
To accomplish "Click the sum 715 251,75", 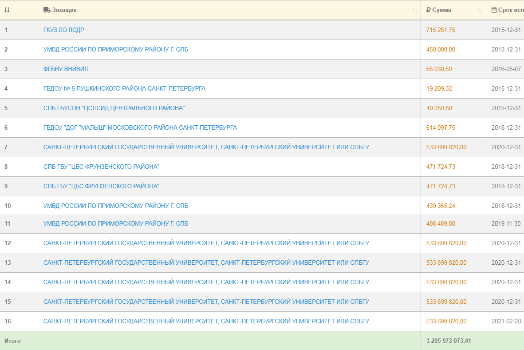I will point(441,30).
